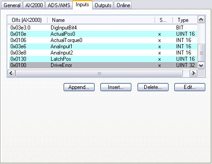Screen dimensions: 212x164
Task: Click the vertical scrollbar thumb
Action: point(201,53)
